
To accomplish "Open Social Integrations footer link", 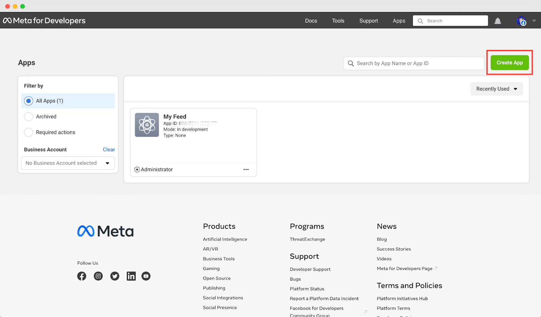I will (223, 298).
